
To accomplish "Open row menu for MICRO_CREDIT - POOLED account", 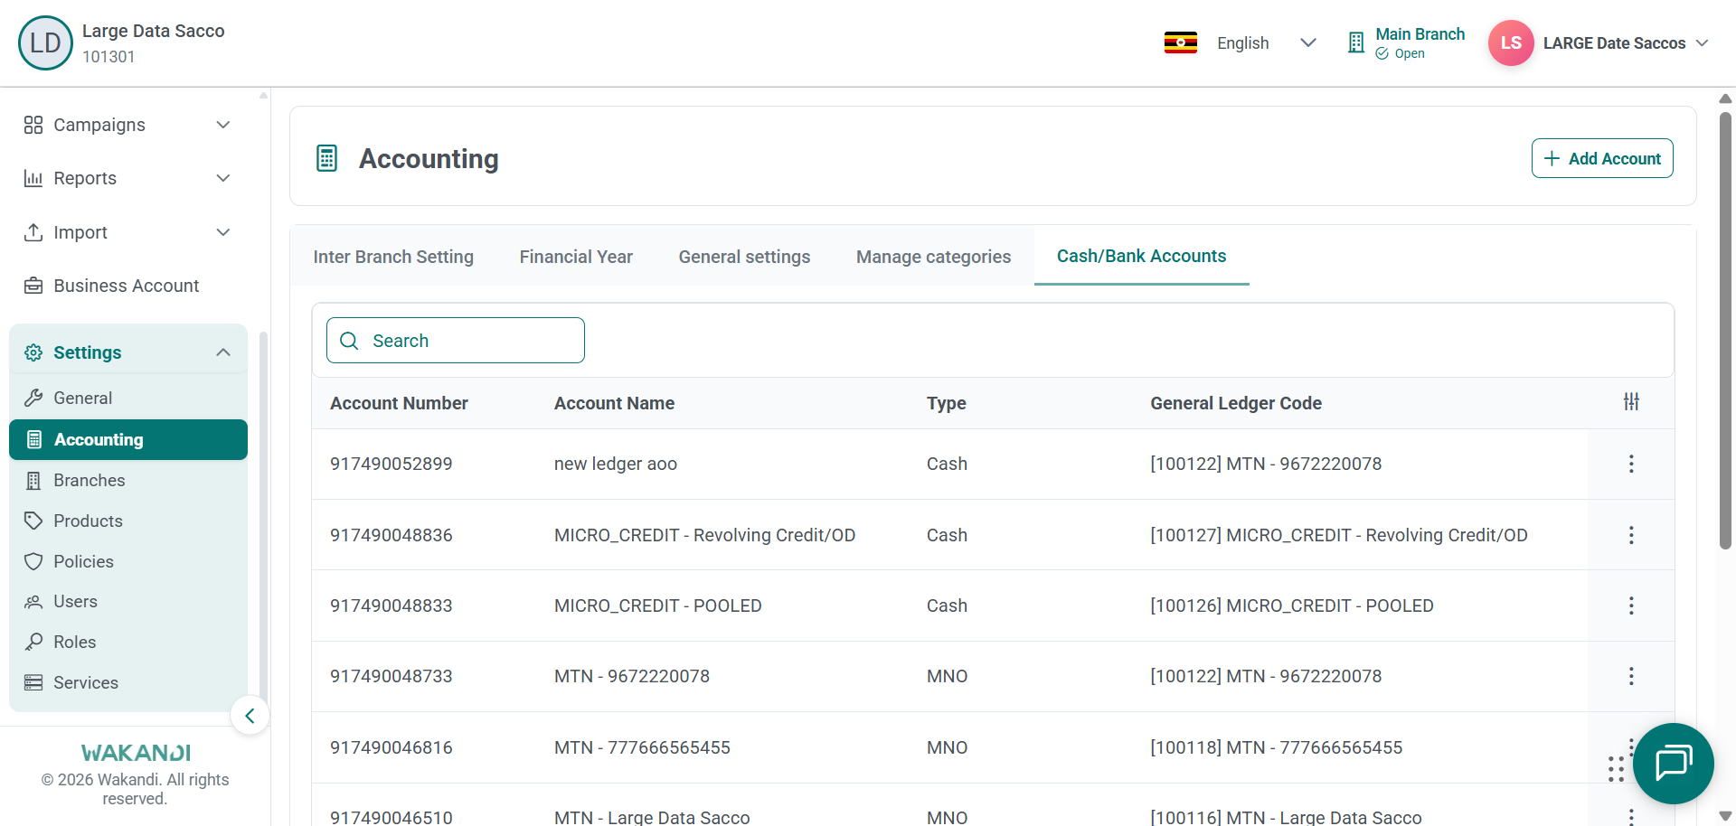I will click(x=1631, y=605).
